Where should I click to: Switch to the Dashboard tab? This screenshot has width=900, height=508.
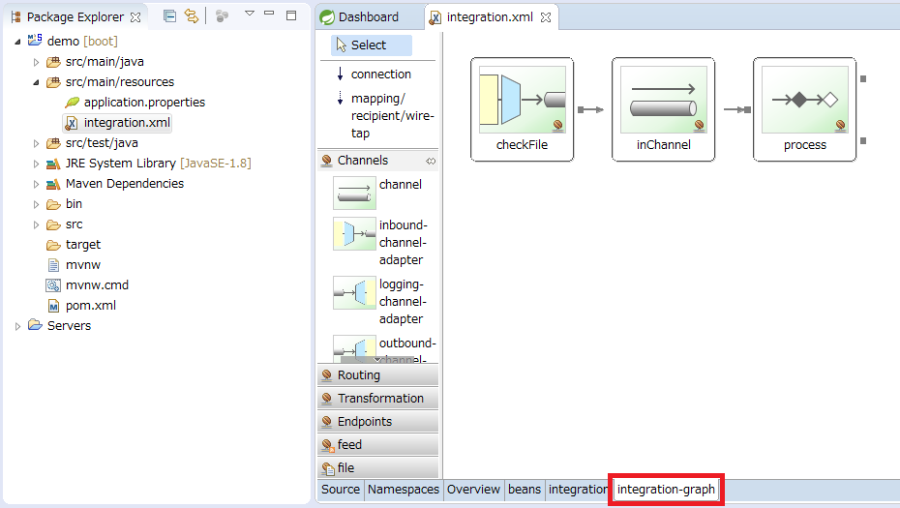(x=369, y=17)
